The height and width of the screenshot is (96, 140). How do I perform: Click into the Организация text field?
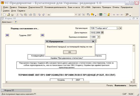coord(103,28)
